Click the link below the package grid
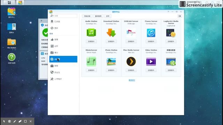 132,80
